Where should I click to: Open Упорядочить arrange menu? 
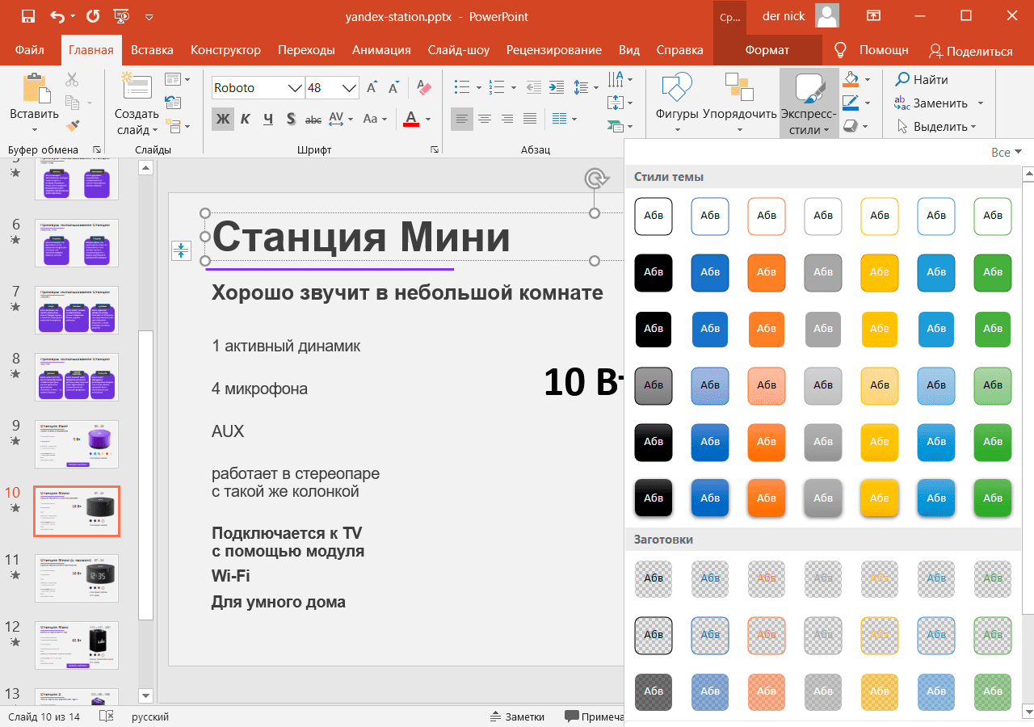739,104
